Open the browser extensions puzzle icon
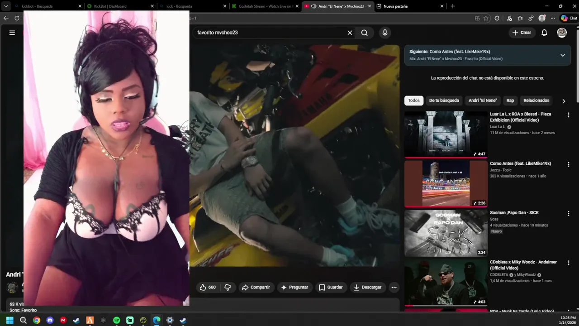579x326 pixels. click(497, 18)
